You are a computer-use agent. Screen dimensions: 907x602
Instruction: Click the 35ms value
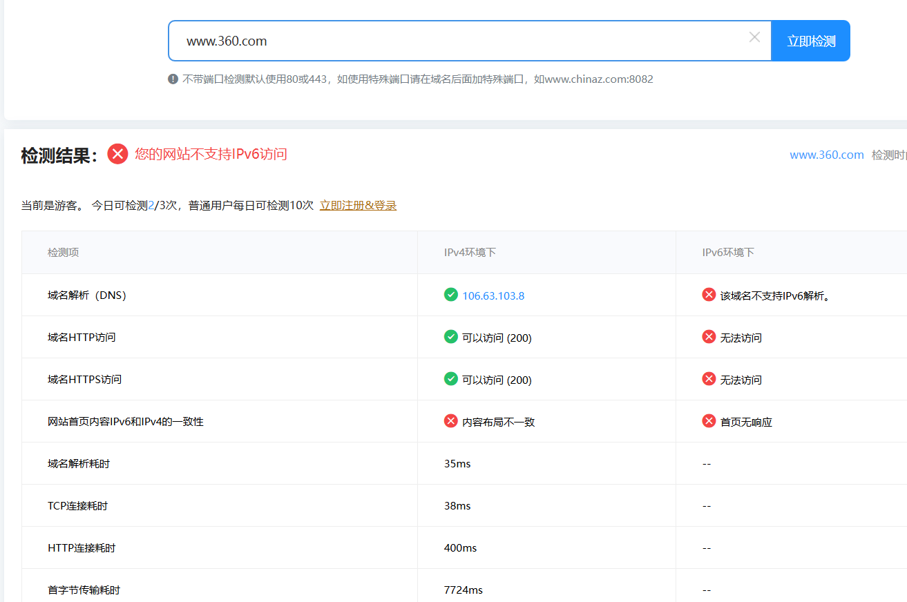coord(457,464)
